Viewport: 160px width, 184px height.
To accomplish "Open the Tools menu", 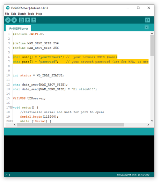I will [x=31, y=14].
